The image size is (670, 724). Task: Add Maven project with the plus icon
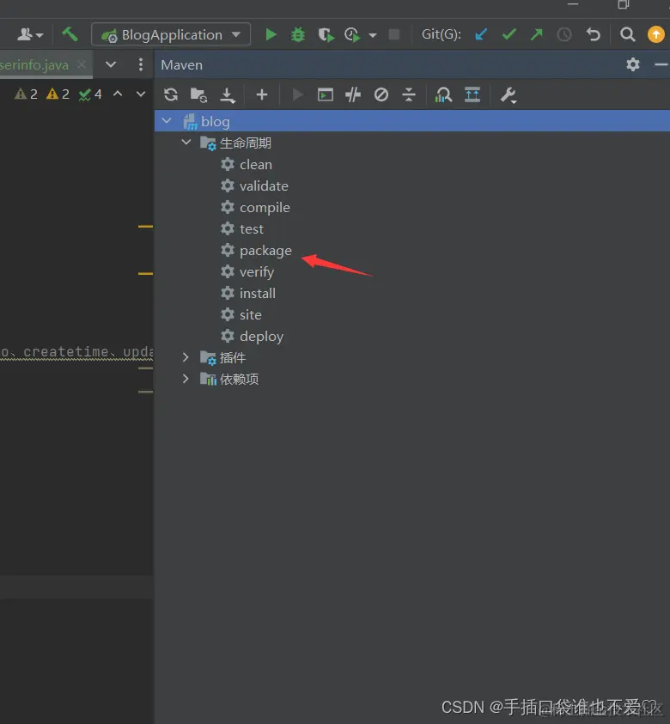[x=262, y=94]
